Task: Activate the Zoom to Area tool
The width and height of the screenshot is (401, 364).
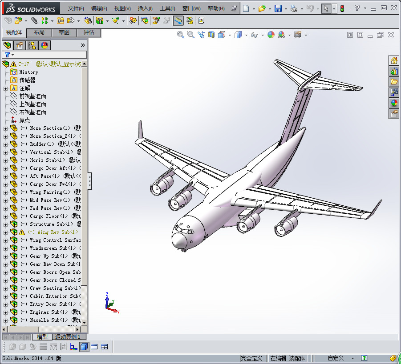Action: pos(190,35)
